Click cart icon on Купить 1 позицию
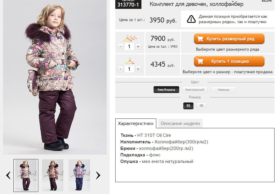The image size is (279, 194). [200, 61]
